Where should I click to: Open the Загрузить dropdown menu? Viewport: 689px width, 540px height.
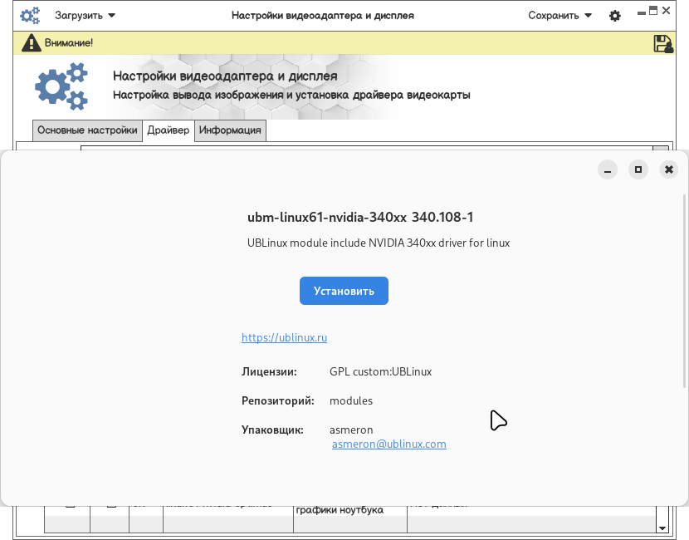pos(85,16)
